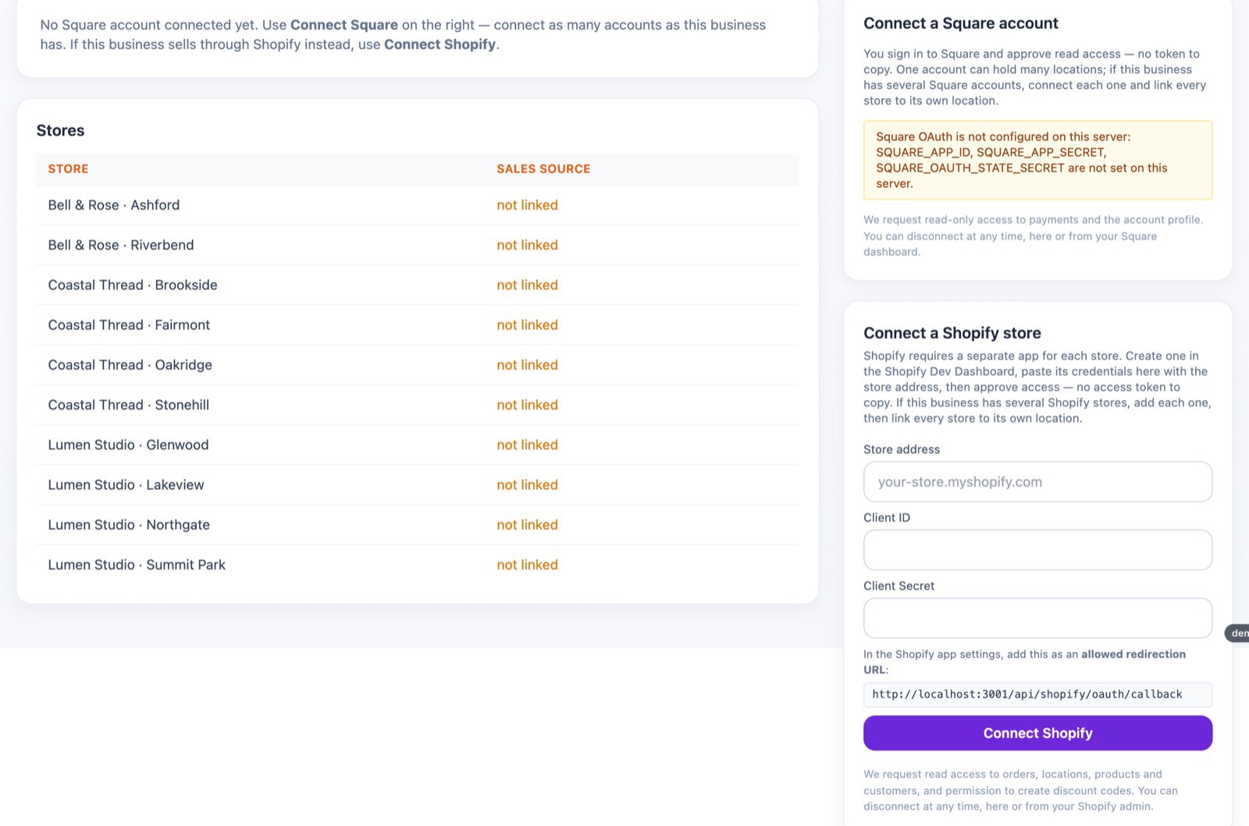Click 'not linked' status for Ashford

pyautogui.click(x=527, y=205)
